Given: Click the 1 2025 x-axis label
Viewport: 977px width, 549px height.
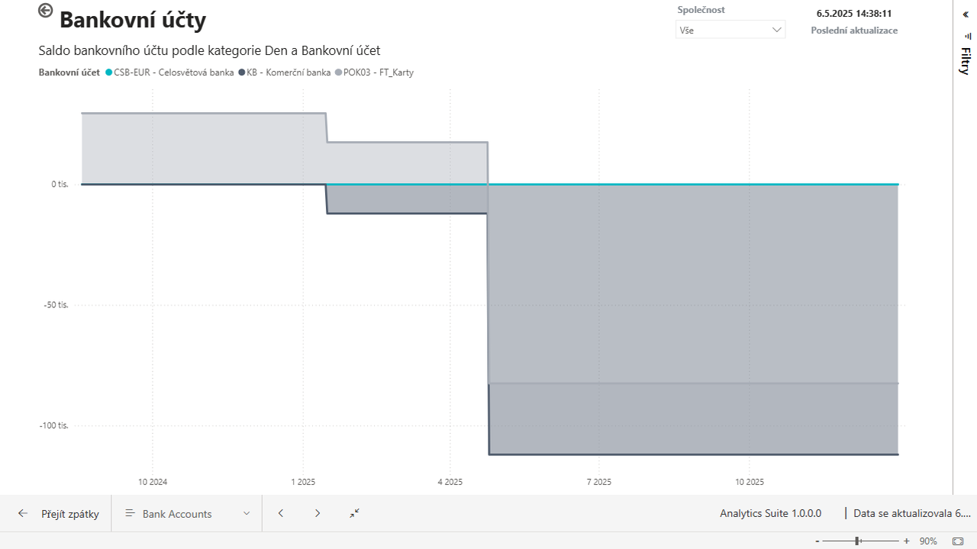Looking at the screenshot, I should [303, 482].
